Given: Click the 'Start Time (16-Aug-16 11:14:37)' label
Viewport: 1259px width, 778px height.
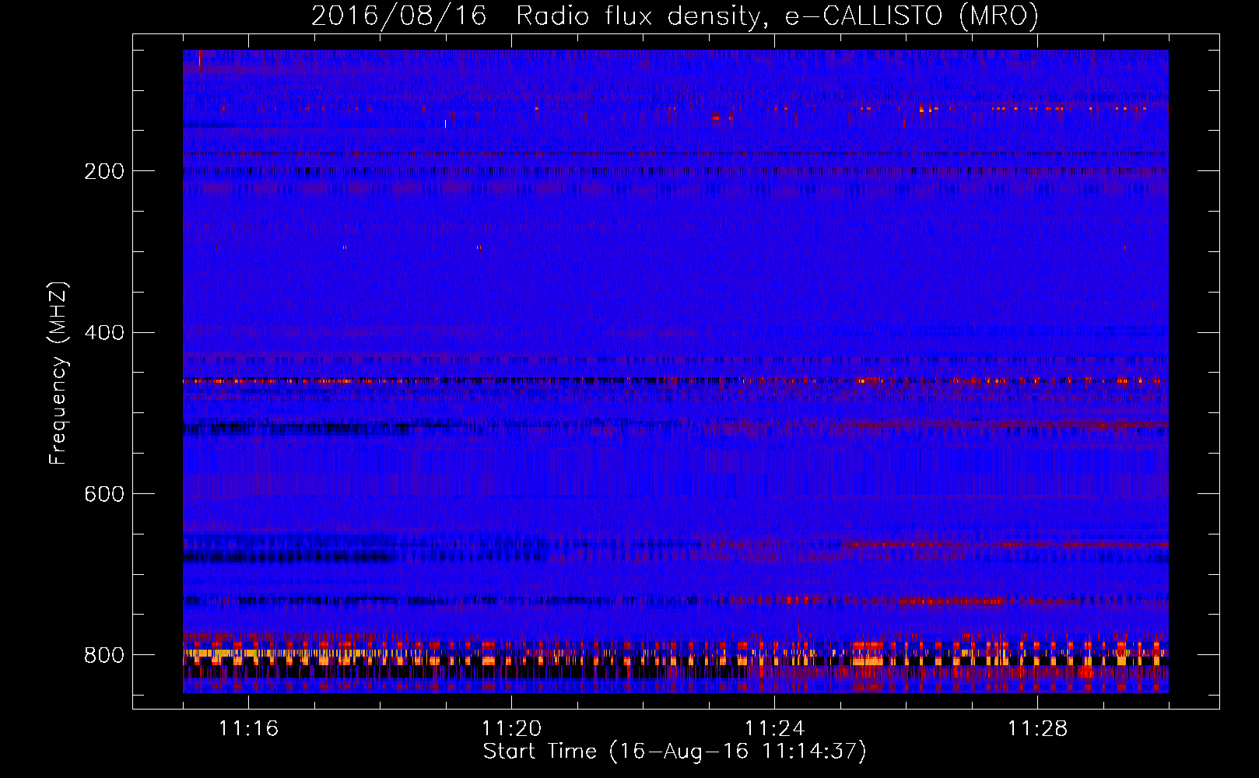Looking at the screenshot, I should [675, 752].
